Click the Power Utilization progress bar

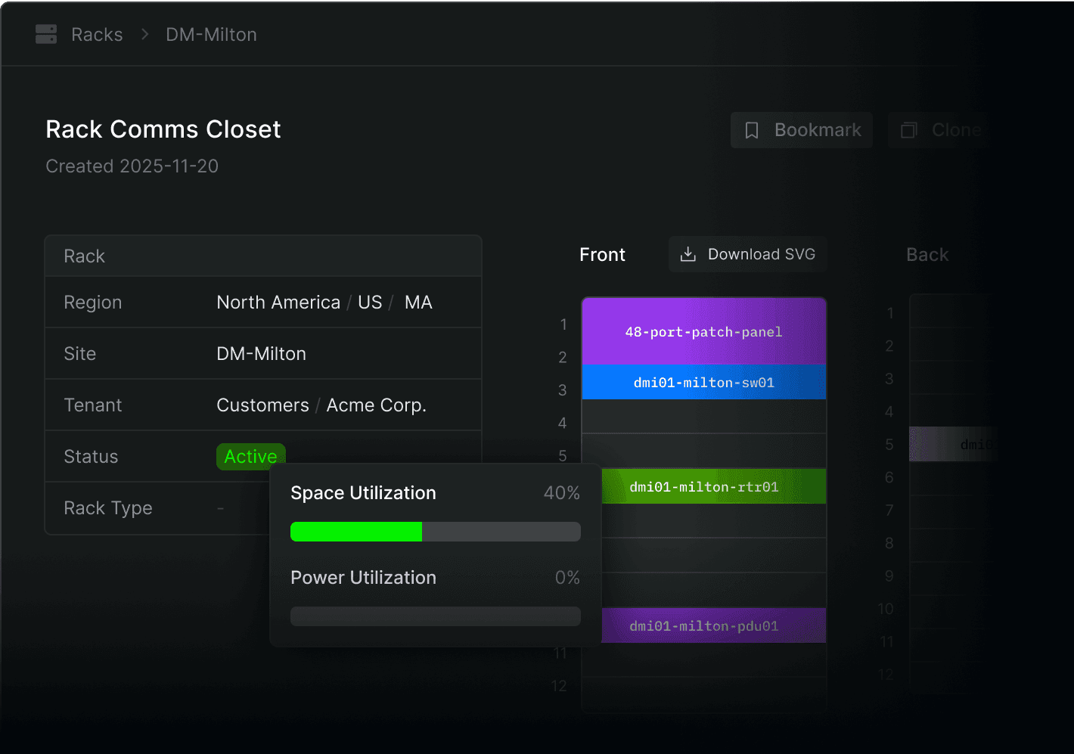pyautogui.click(x=435, y=616)
